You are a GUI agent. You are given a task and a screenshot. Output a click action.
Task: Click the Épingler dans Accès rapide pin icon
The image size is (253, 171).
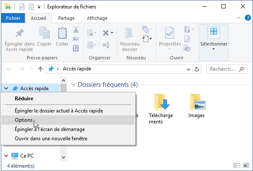19,33
